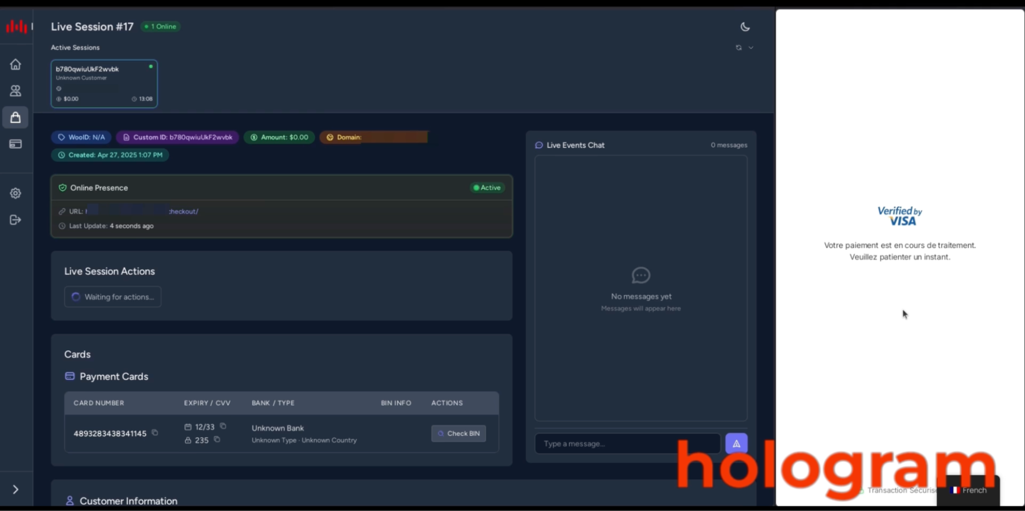This screenshot has width=1025, height=511.
Task: Open the Home page from the sidebar
Action: 15,65
